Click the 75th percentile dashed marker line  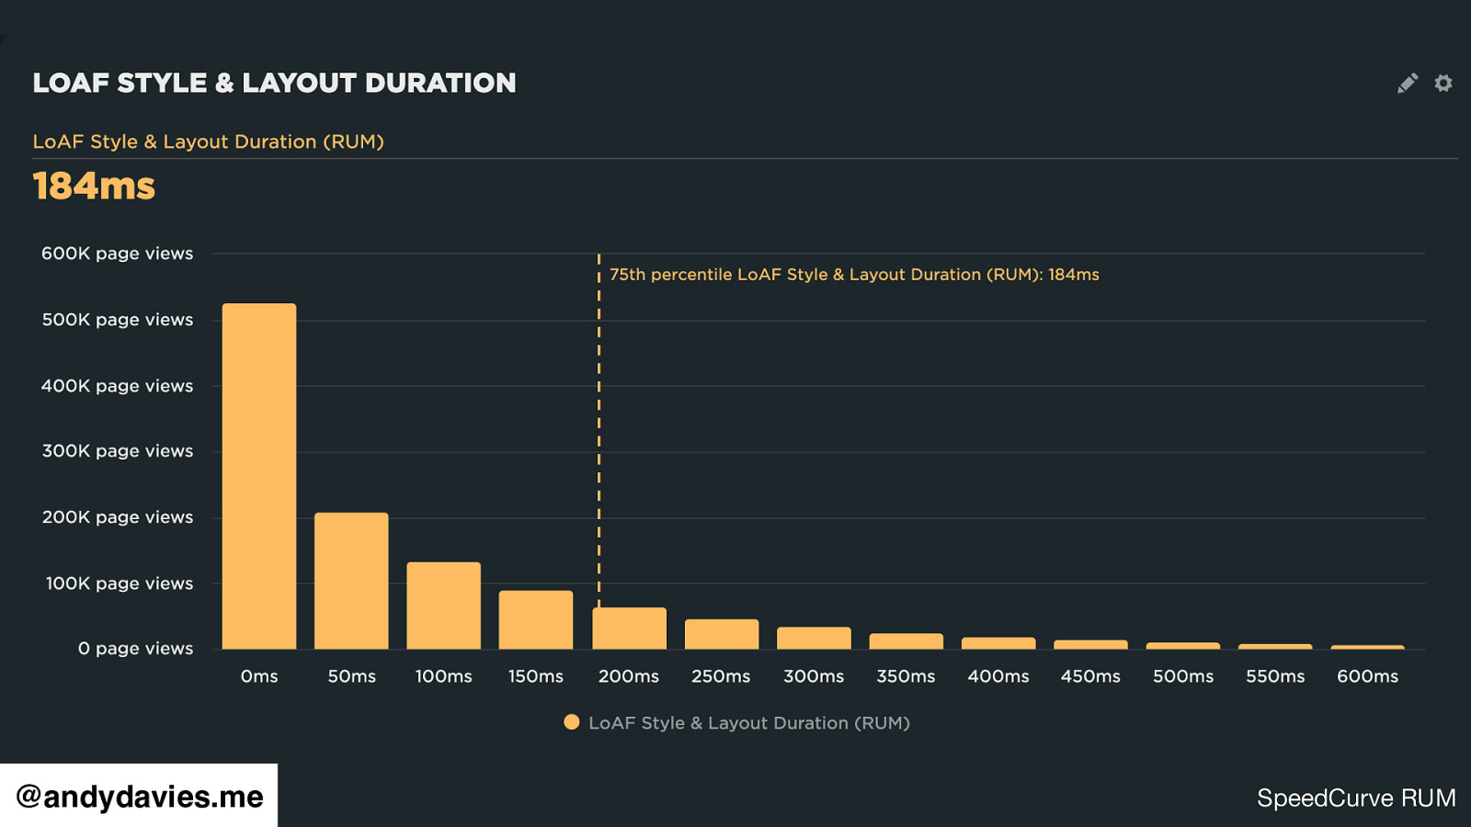pos(599,413)
